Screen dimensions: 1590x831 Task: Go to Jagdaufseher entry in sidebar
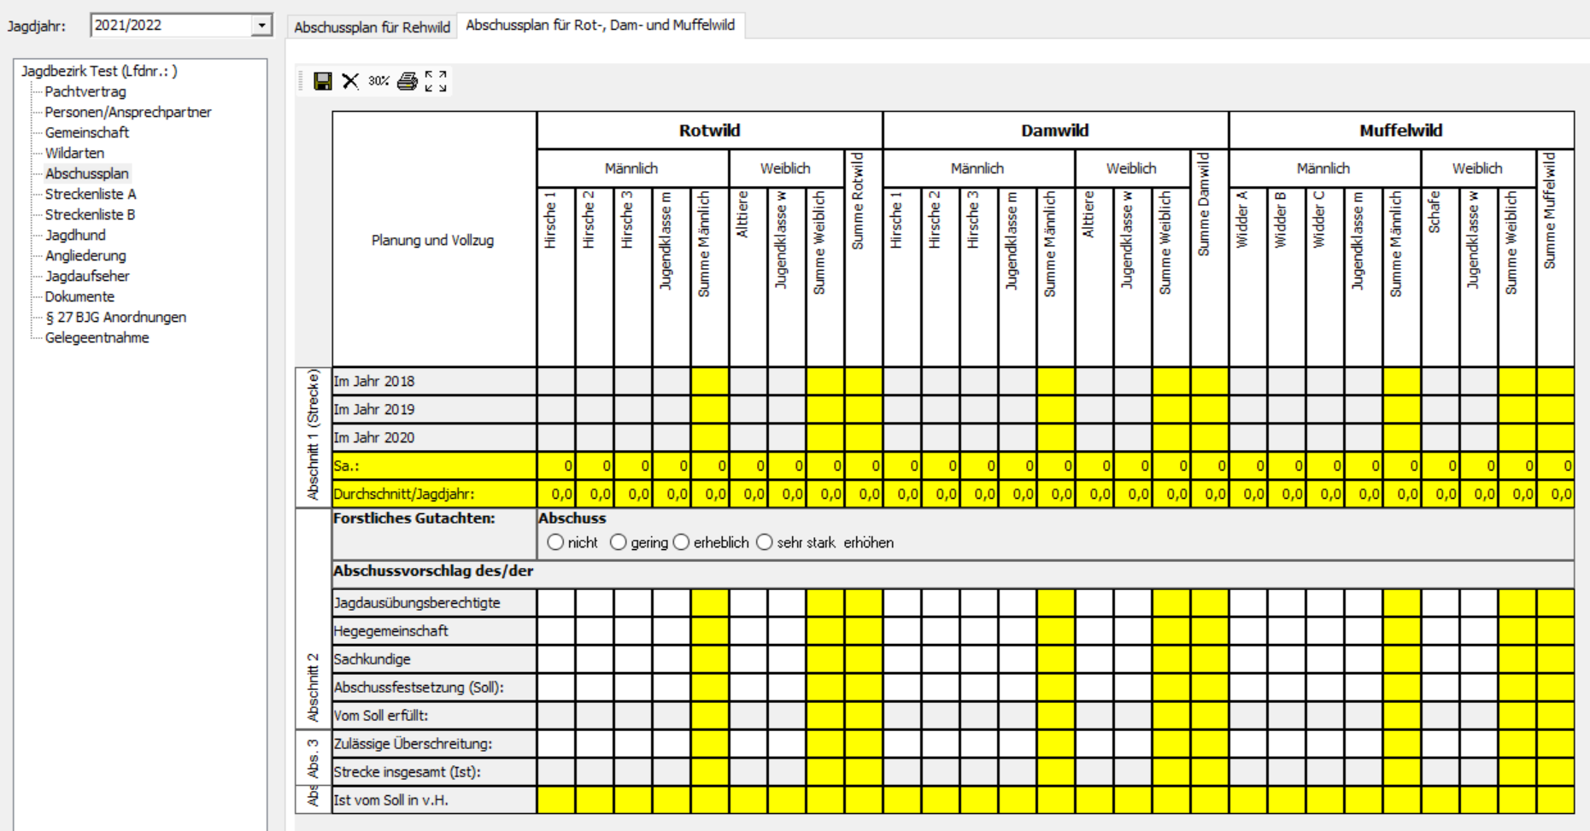point(87,276)
